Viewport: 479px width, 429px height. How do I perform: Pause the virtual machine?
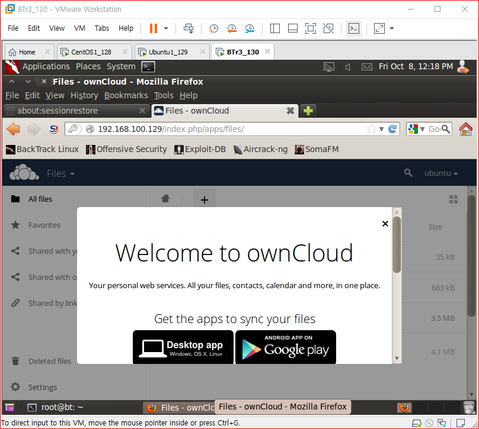154,28
